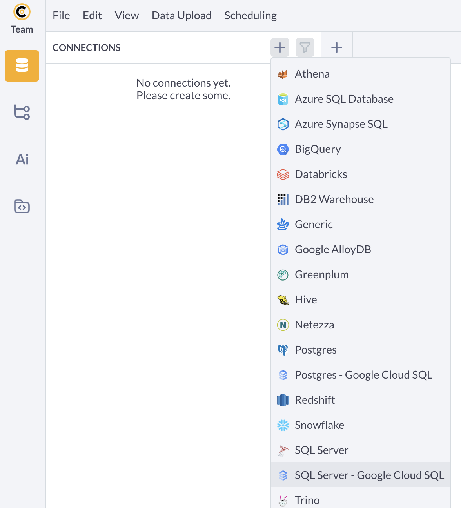
Task: Open the code folder sidebar icon
Action: click(x=22, y=206)
